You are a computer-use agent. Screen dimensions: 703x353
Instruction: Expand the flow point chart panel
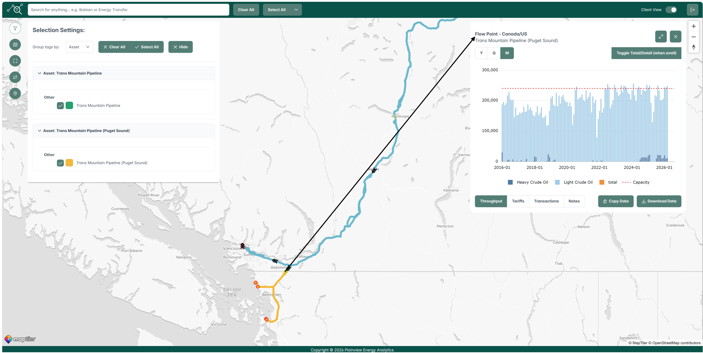[661, 36]
